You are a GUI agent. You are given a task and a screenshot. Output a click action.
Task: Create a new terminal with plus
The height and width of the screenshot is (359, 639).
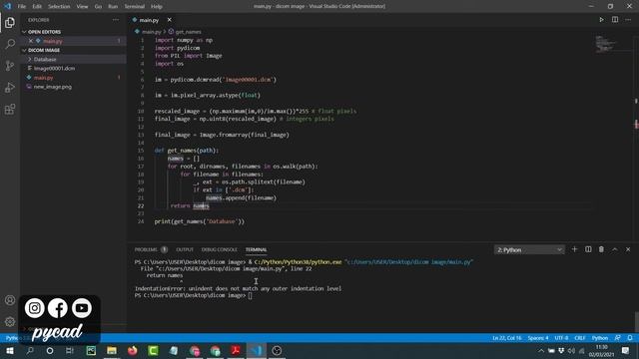[575, 249]
